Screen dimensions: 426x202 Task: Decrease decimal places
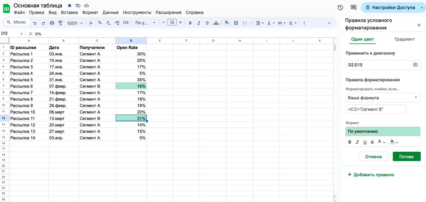(x=108, y=23)
